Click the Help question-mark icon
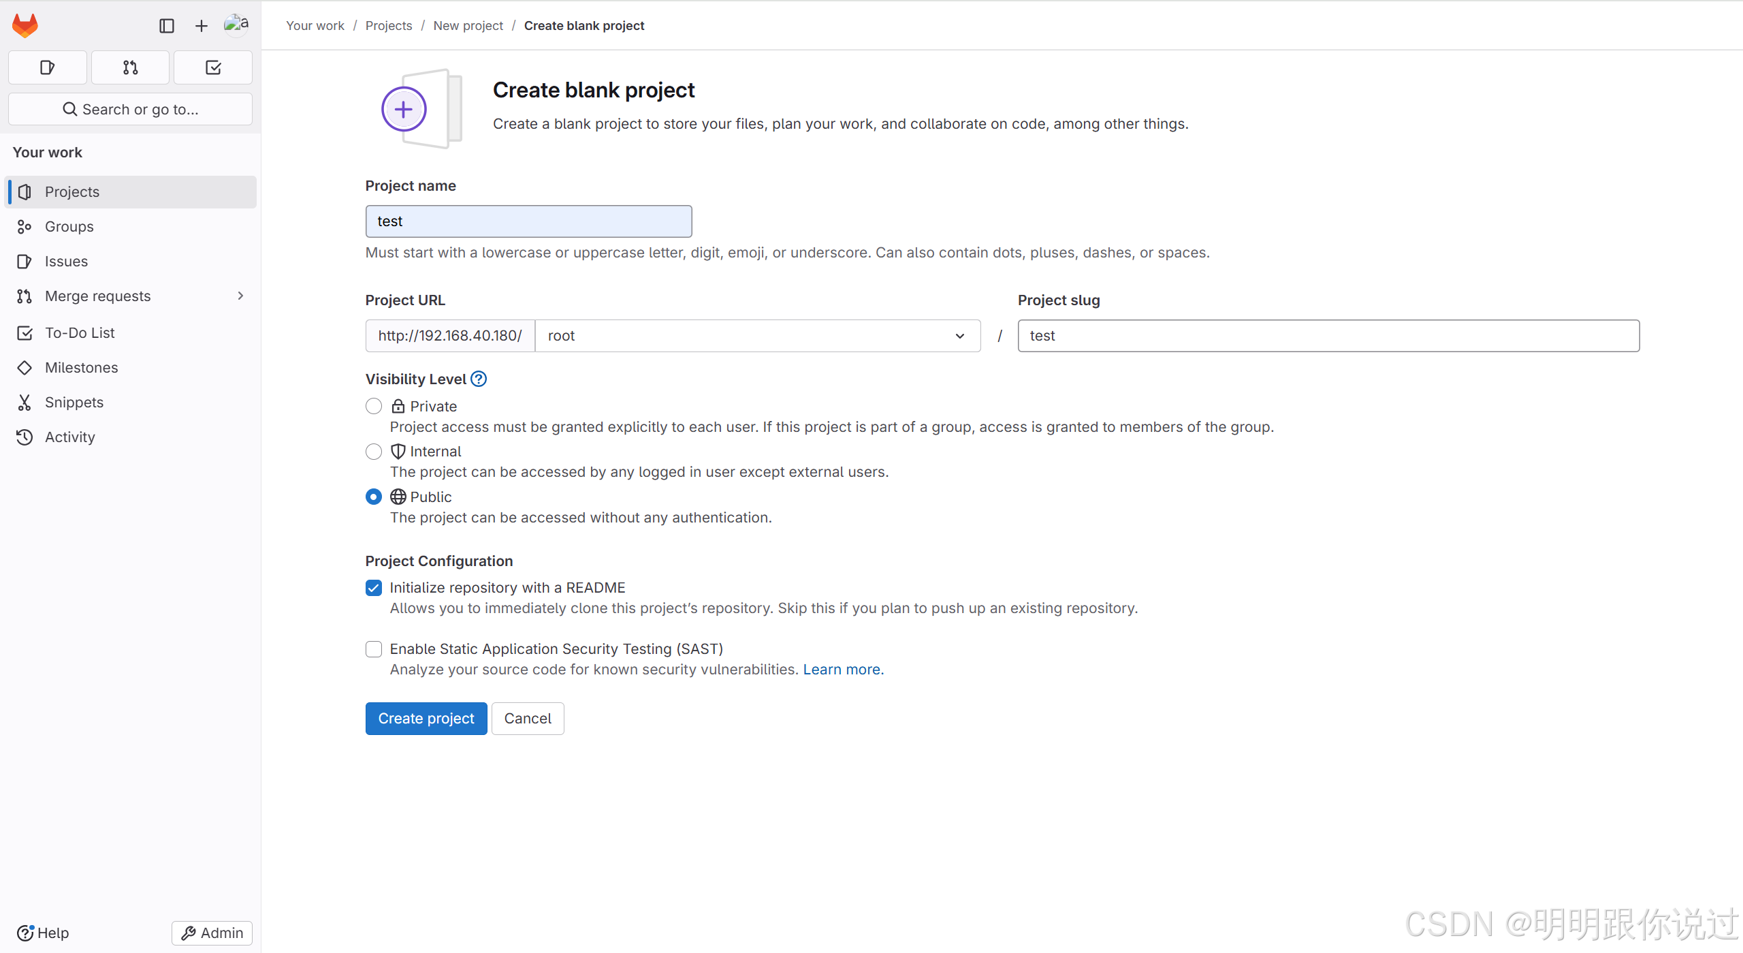The height and width of the screenshot is (953, 1743). pyautogui.click(x=25, y=933)
